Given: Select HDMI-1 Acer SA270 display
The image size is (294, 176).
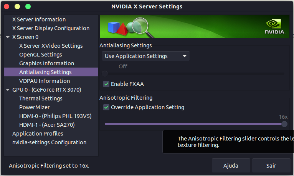Looking at the screenshot, I should [47, 125].
